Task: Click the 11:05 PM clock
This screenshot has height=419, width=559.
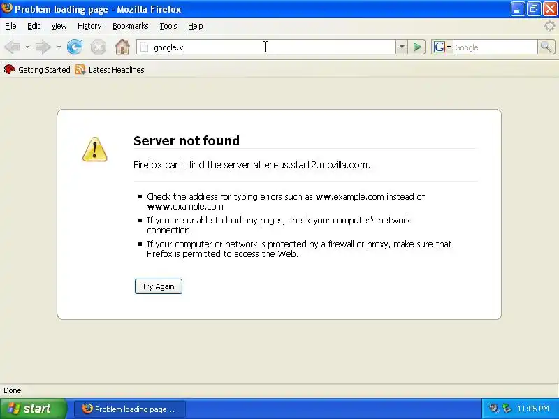Action: click(x=533, y=409)
